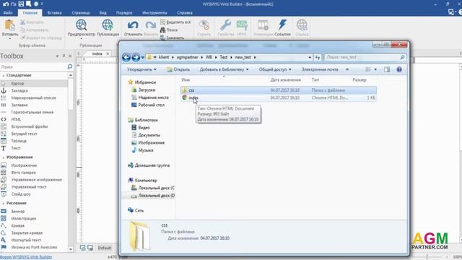The image size is (462, 260).
Task: Select Иконка из Font Awesome tool
Action: point(34,247)
